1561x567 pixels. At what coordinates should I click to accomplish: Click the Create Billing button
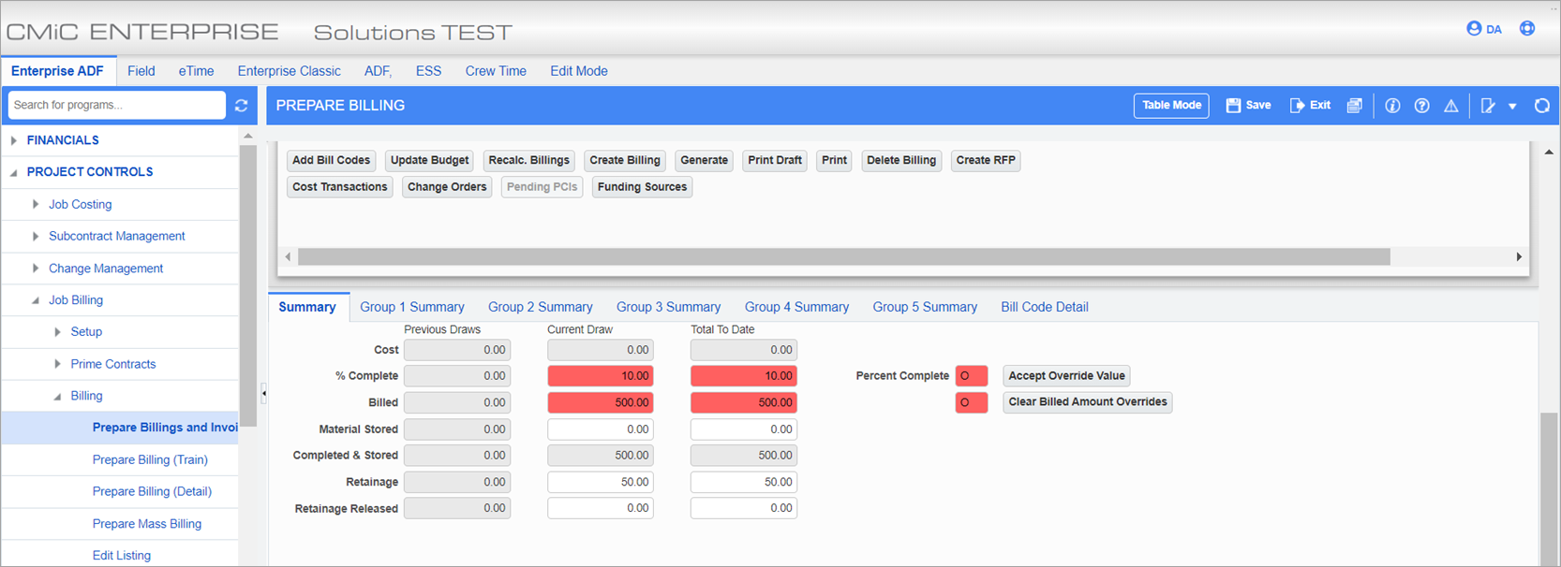[625, 161]
